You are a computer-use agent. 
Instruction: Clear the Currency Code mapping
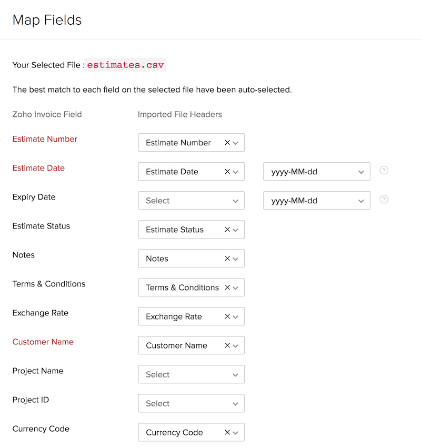coord(227,432)
